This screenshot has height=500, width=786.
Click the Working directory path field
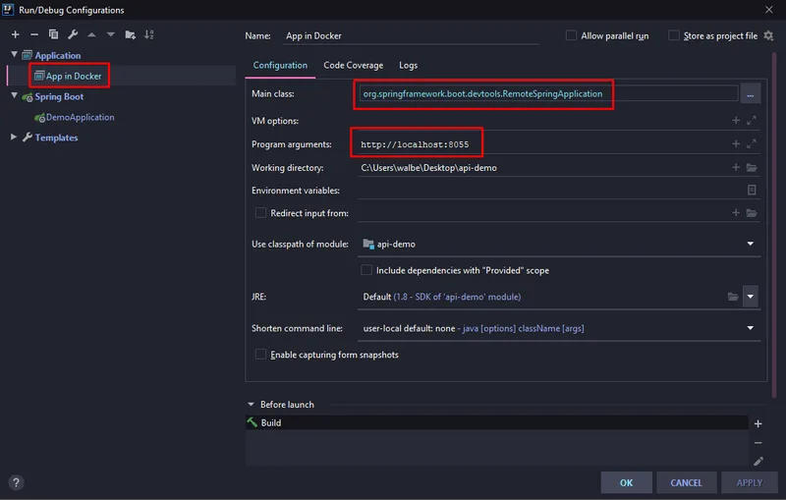(542, 168)
